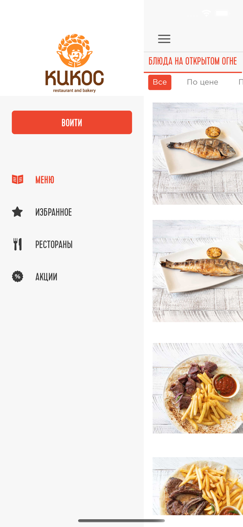Tap the percent badge promotions icon
The width and height of the screenshot is (243, 527).
(18, 276)
